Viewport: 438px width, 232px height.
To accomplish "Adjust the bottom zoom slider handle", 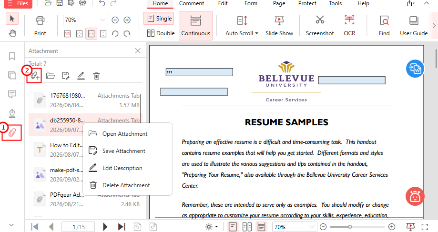I will coord(350,227).
